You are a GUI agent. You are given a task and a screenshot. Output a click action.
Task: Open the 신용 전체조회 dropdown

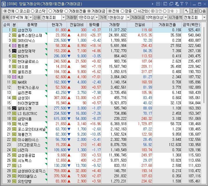(x=64, y=17)
